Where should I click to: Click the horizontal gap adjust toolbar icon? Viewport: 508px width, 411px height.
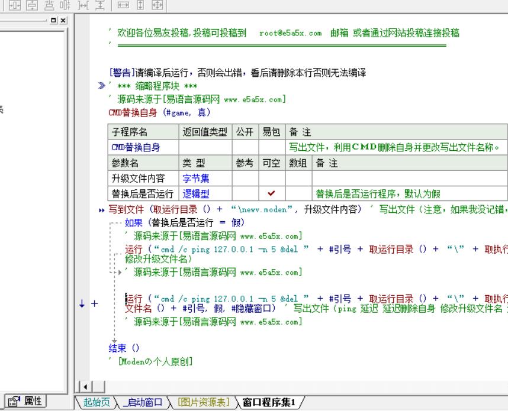coord(83,5)
